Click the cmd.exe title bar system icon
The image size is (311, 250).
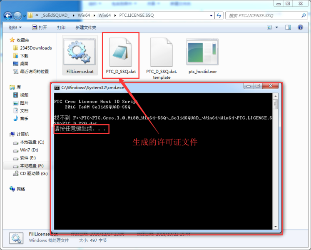pos(57,88)
